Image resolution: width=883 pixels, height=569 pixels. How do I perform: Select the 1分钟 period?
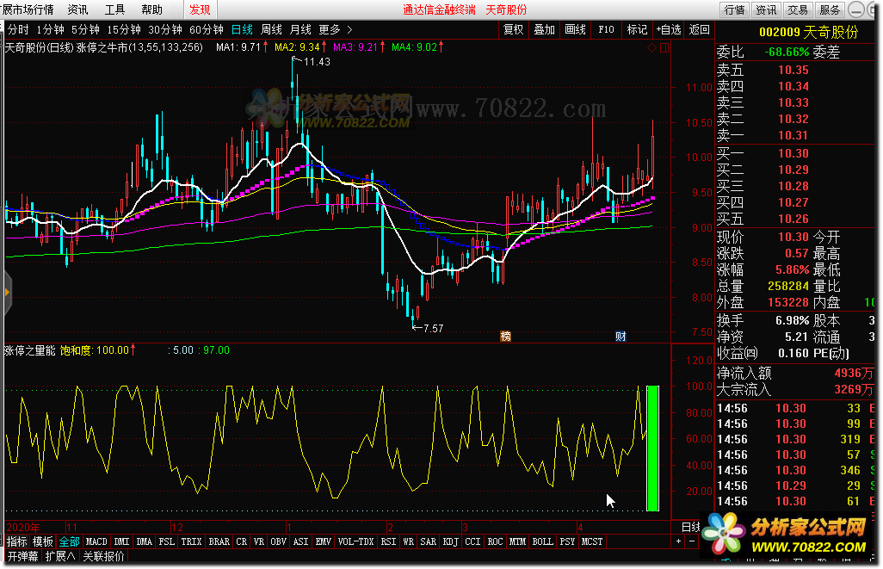pos(50,29)
